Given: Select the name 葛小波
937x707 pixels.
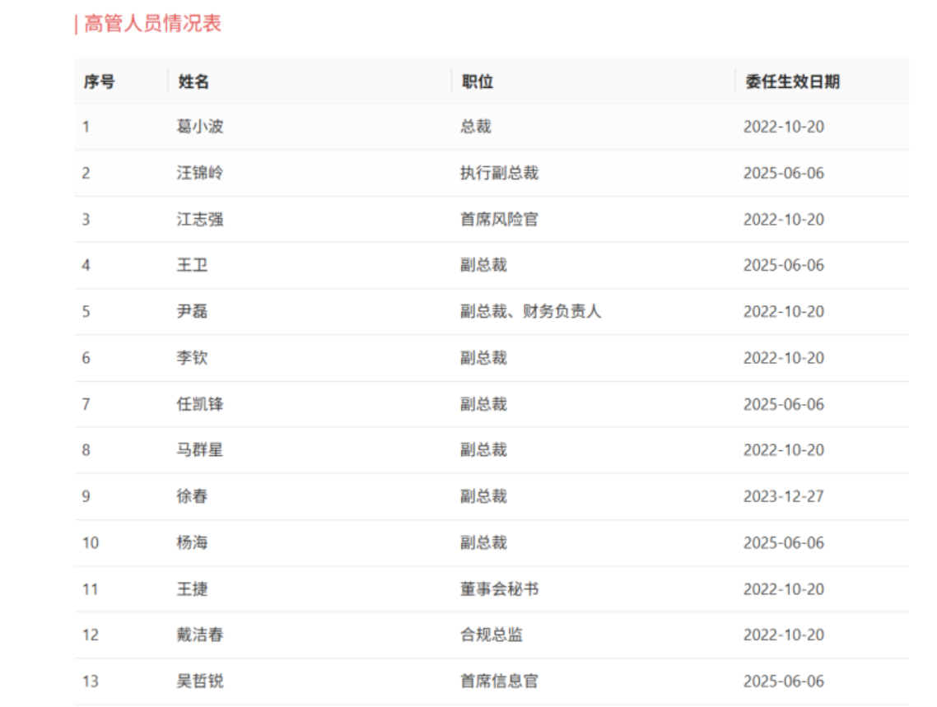Looking at the screenshot, I should tap(200, 127).
